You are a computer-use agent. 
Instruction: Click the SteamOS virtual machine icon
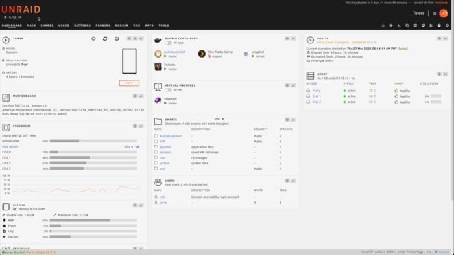click(158, 100)
